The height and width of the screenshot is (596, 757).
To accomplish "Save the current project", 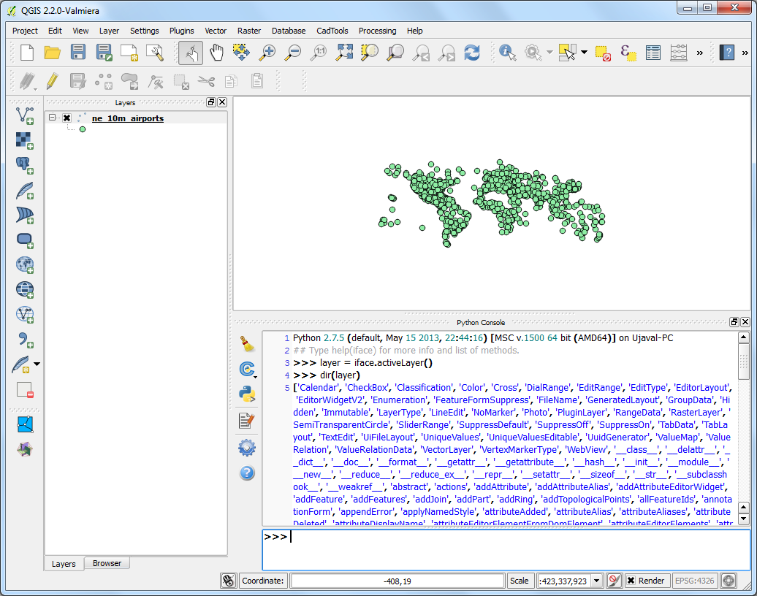I will [77, 52].
